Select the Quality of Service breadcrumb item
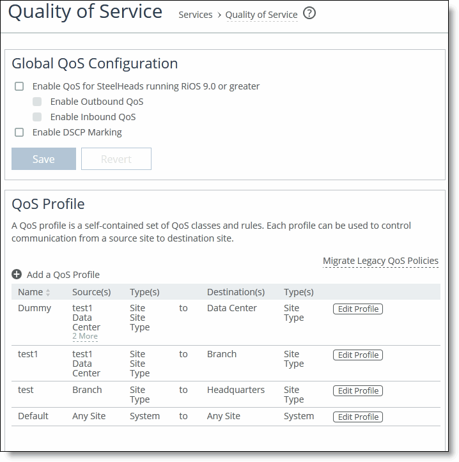The width and height of the screenshot is (459, 462). pos(261,15)
